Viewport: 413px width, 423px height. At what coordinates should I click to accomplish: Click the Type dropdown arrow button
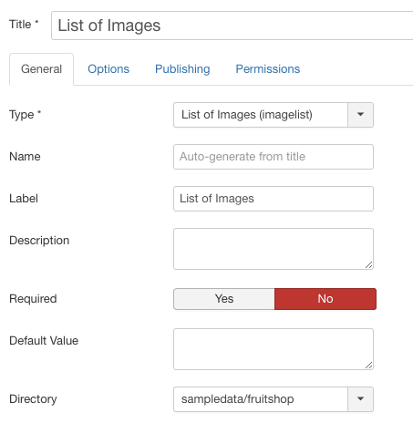360,115
